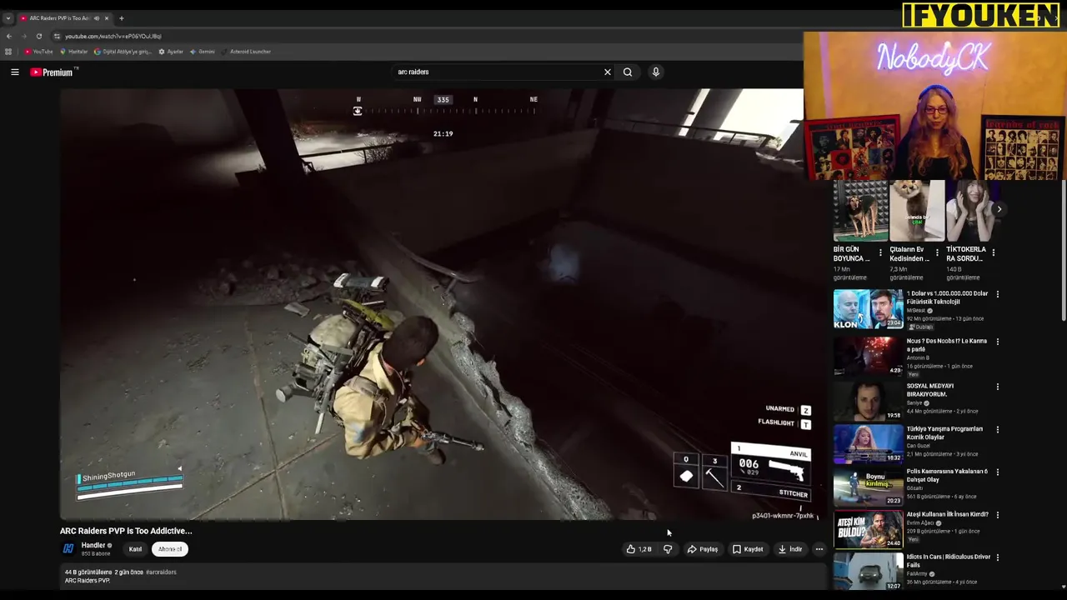1067x600 pixels.
Task: Open the 'BİR GÜN BOYUNCA' short
Action: (860, 210)
